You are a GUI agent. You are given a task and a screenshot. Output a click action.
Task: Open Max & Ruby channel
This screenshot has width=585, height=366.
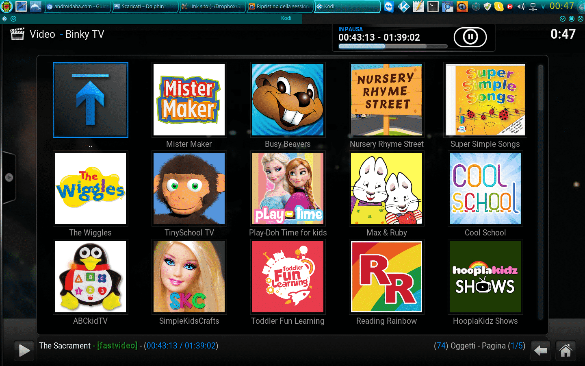coord(386,188)
